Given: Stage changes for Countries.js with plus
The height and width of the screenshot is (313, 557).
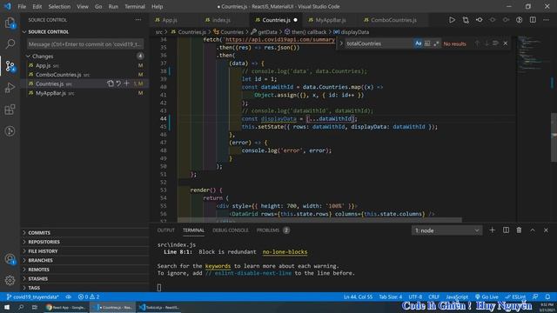Looking at the screenshot, I should point(126,83).
